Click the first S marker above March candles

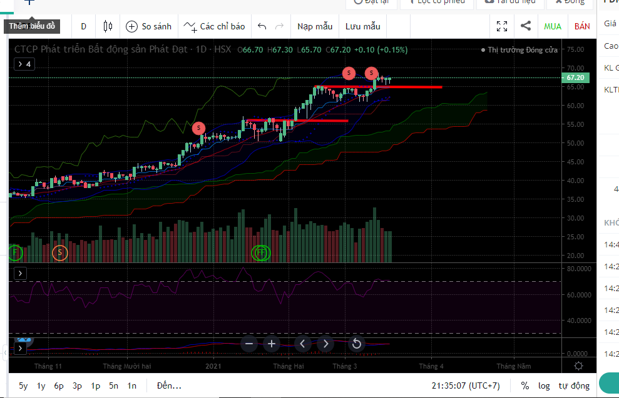pos(349,73)
